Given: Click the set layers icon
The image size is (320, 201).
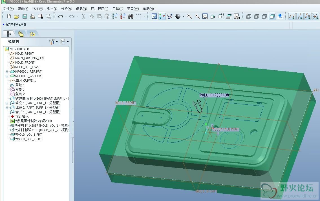Looking at the screenshot, I should pos(229,16).
